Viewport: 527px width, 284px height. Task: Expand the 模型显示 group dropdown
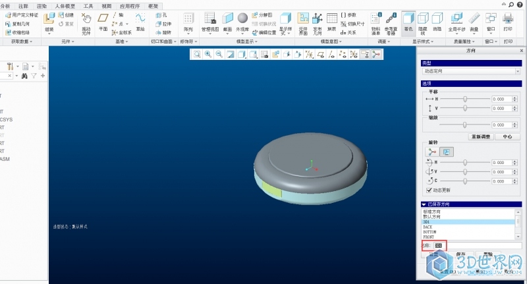tap(246, 42)
